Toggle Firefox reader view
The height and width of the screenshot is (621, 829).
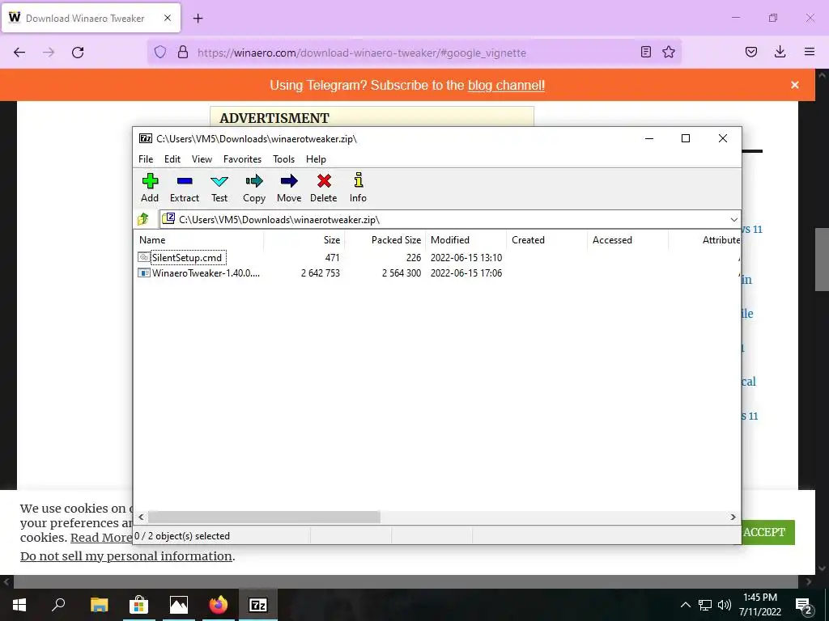pyautogui.click(x=645, y=52)
